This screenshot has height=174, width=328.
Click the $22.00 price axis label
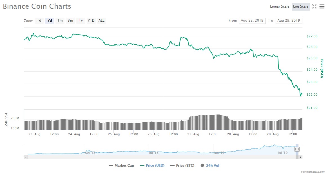tap(312, 95)
